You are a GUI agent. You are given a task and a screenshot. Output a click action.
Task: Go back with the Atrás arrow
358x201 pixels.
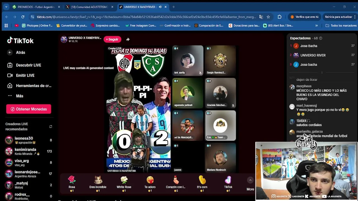click(10, 52)
